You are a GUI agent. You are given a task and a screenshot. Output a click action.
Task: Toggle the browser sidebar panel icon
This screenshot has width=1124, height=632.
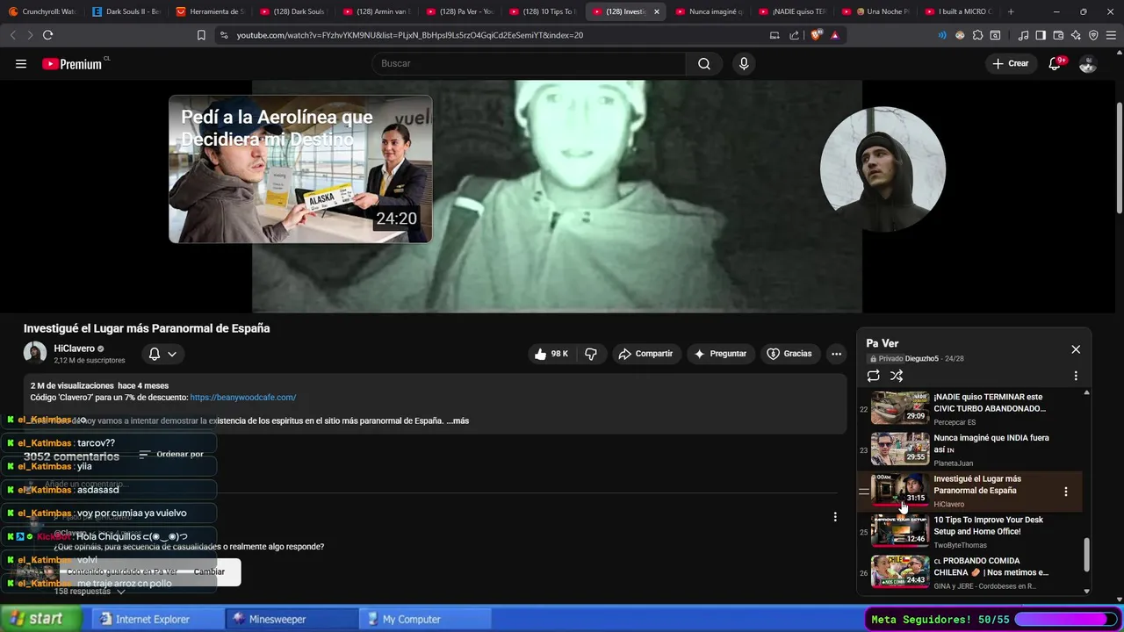click(x=1041, y=35)
